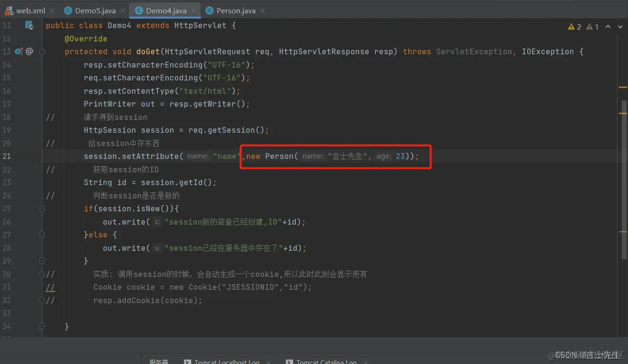The image size is (628, 364).
Task: Switch to the Demo5.java tab
Action: (x=94, y=10)
